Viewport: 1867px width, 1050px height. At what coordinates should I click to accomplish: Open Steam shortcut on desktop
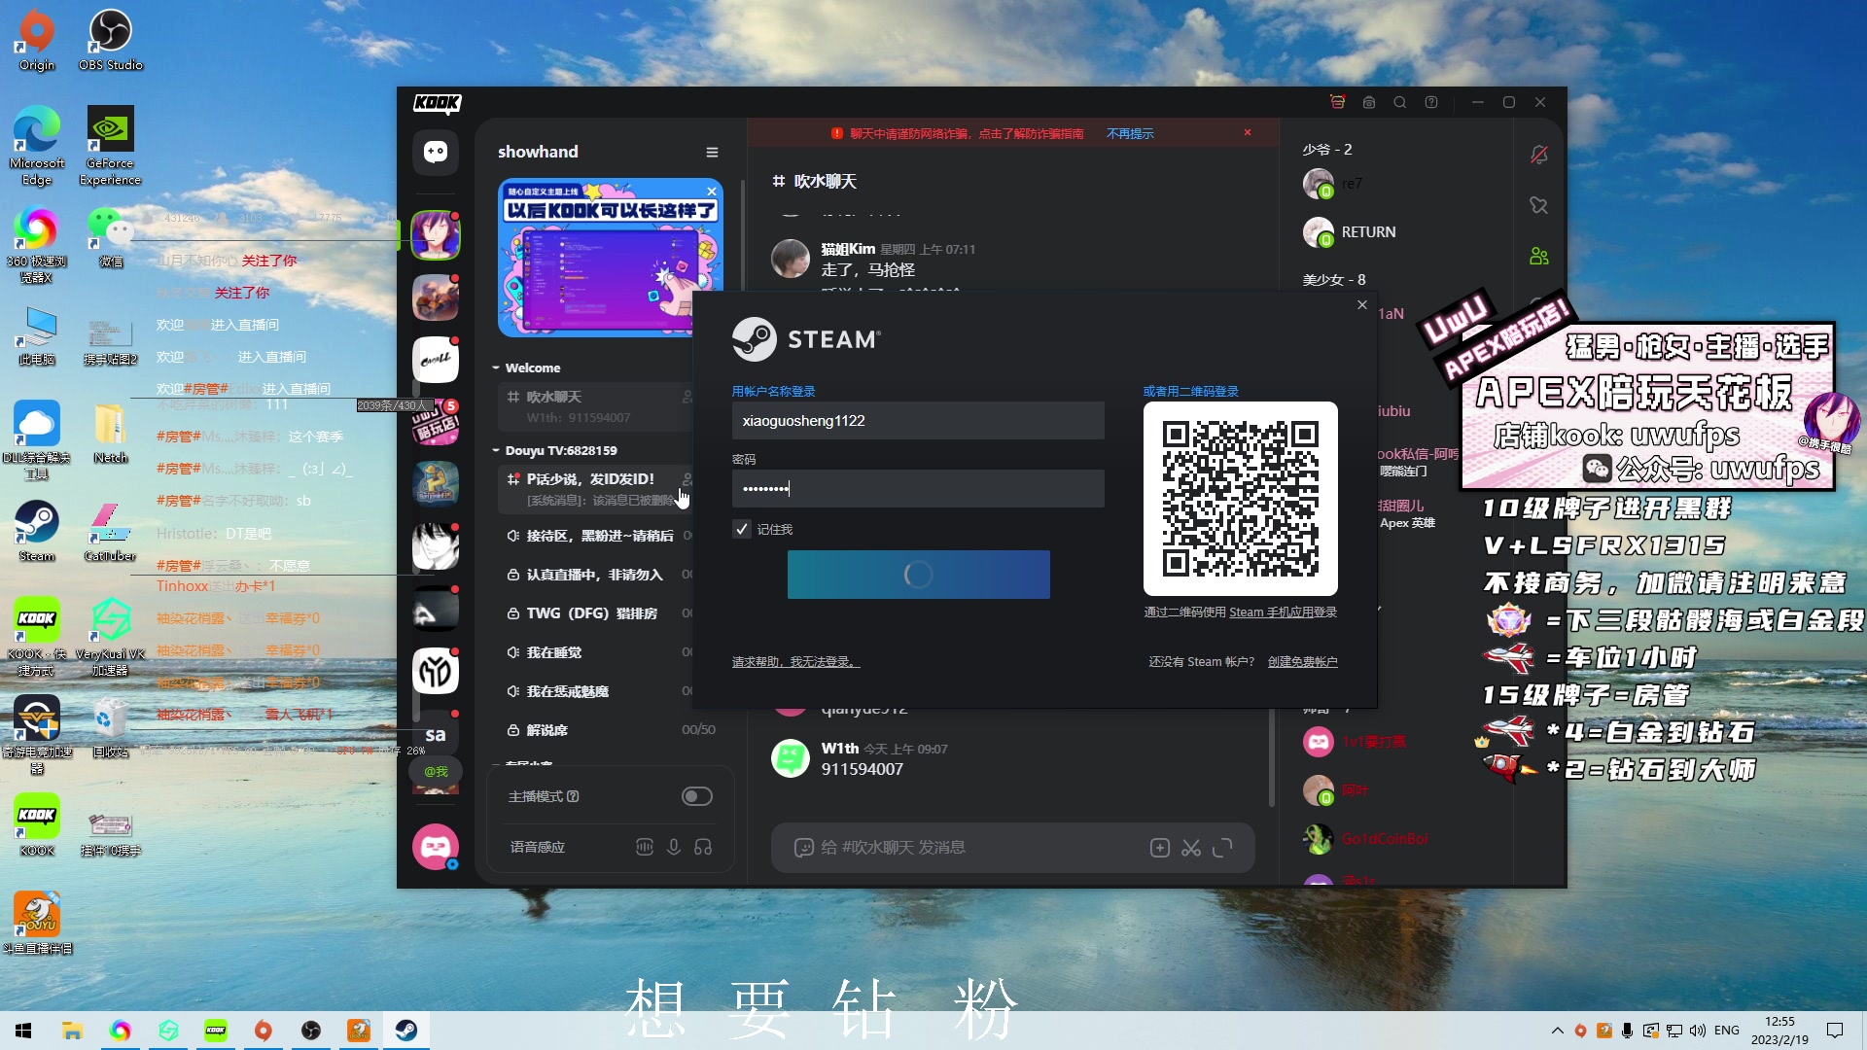(x=36, y=532)
